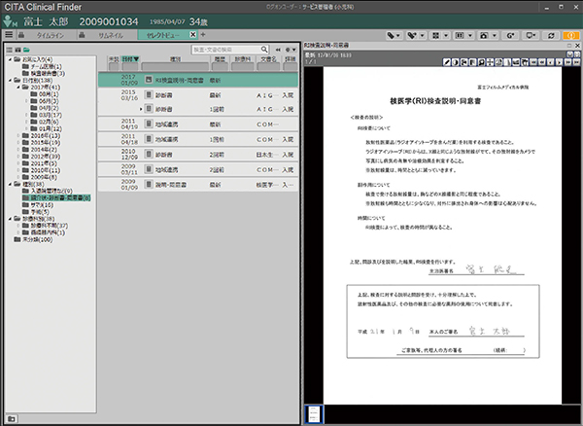
Task: Add a new tab with plus button
Action: click(203, 34)
